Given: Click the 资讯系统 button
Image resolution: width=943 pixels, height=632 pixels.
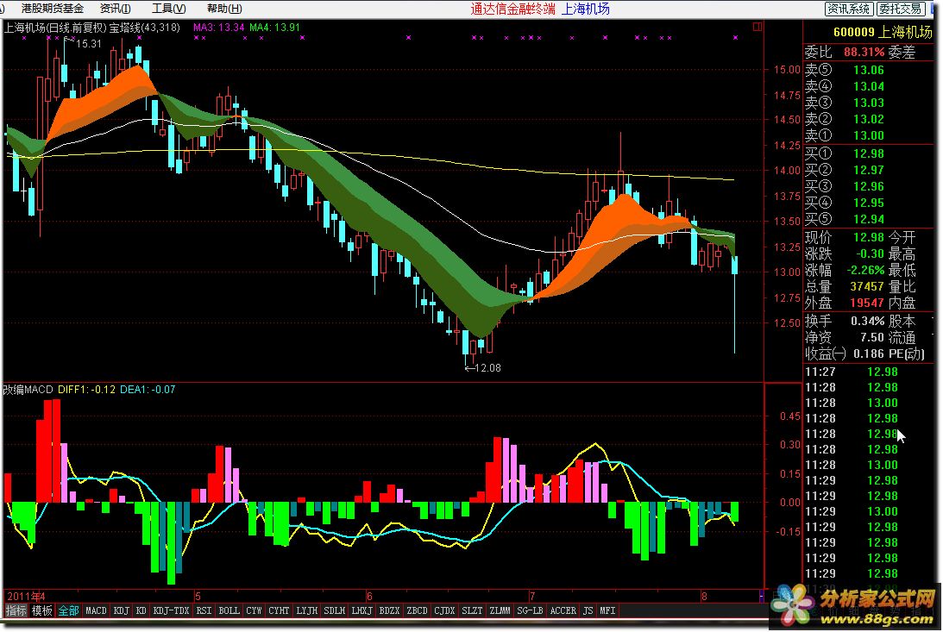Looking at the screenshot, I should point(848,9).
